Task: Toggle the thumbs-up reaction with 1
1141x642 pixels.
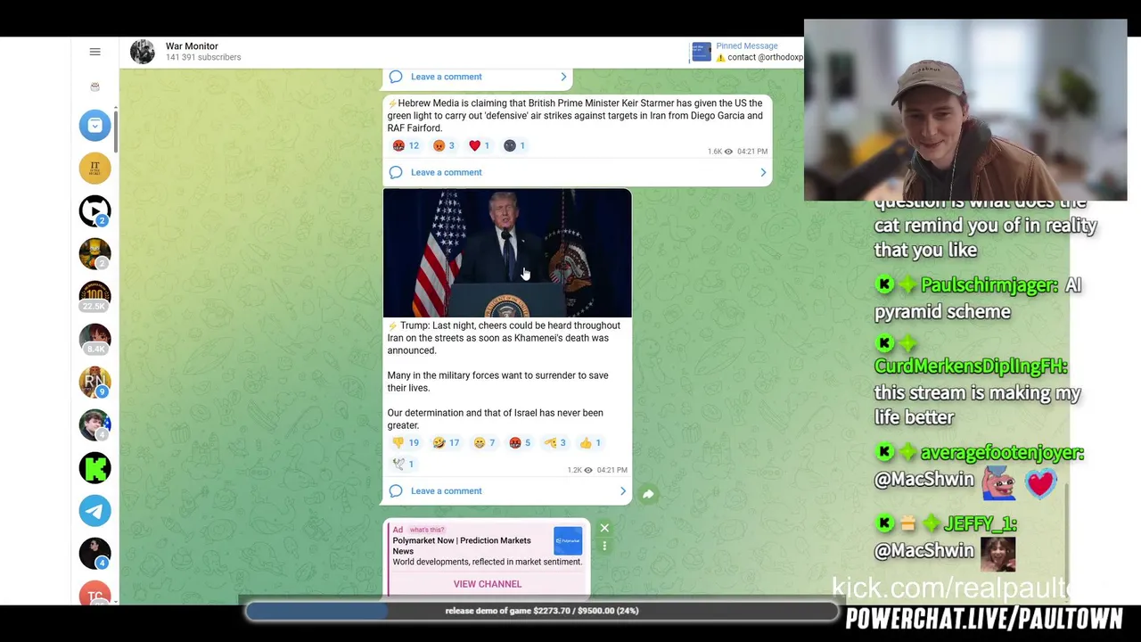Action: 590,442
